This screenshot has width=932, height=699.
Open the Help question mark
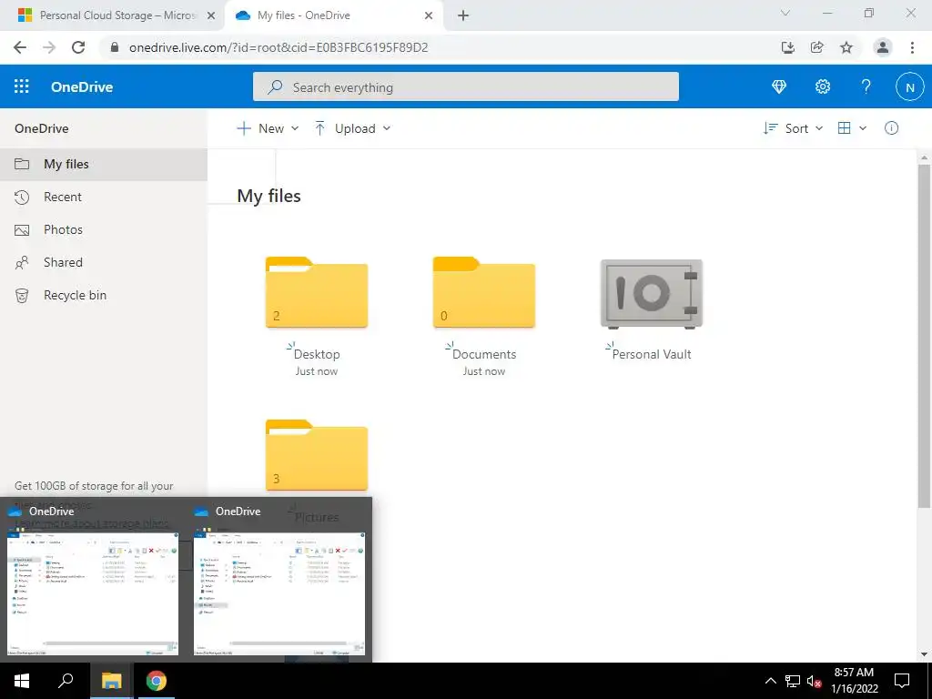[866, 86]
